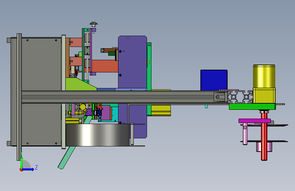Select the teal diagonal bar at the bottom
This screenshot has height=191, width=295.
(x=66, y=158)
